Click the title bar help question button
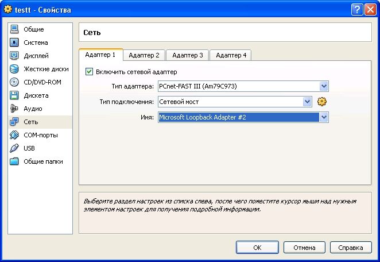The height and width of the screenshot is (262, 380). 357,10
